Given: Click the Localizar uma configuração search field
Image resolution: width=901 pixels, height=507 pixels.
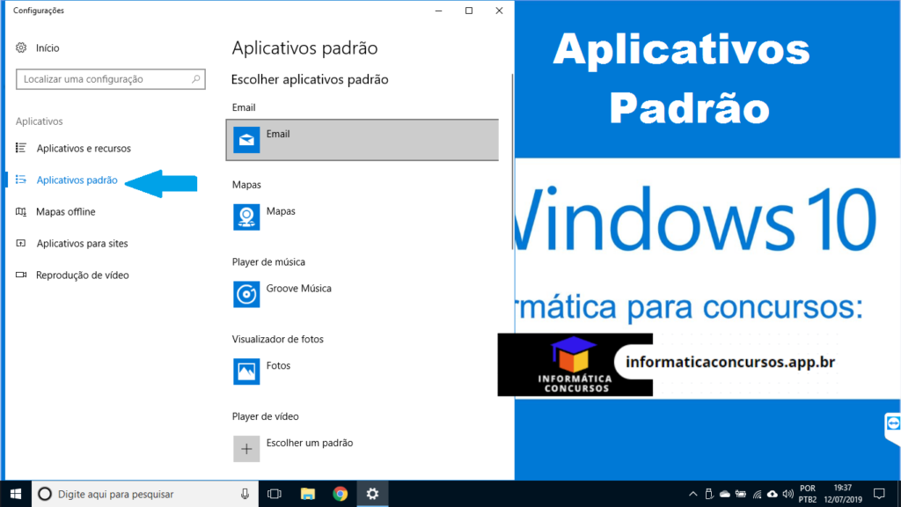Looking at the screenshot, I should tap(104, 79).
